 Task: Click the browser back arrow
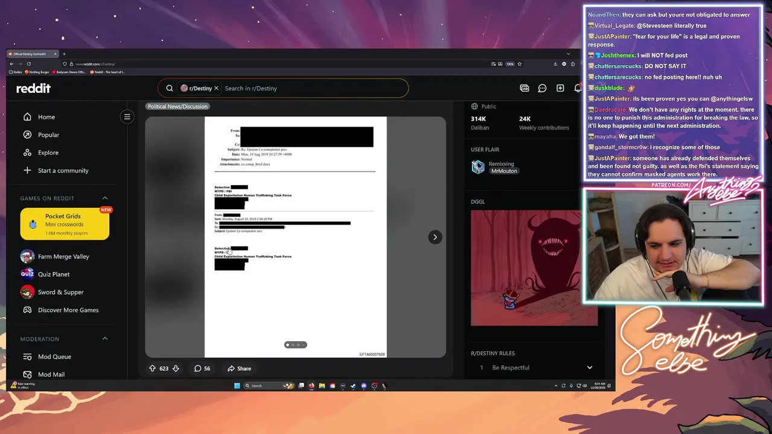(11, 64)
